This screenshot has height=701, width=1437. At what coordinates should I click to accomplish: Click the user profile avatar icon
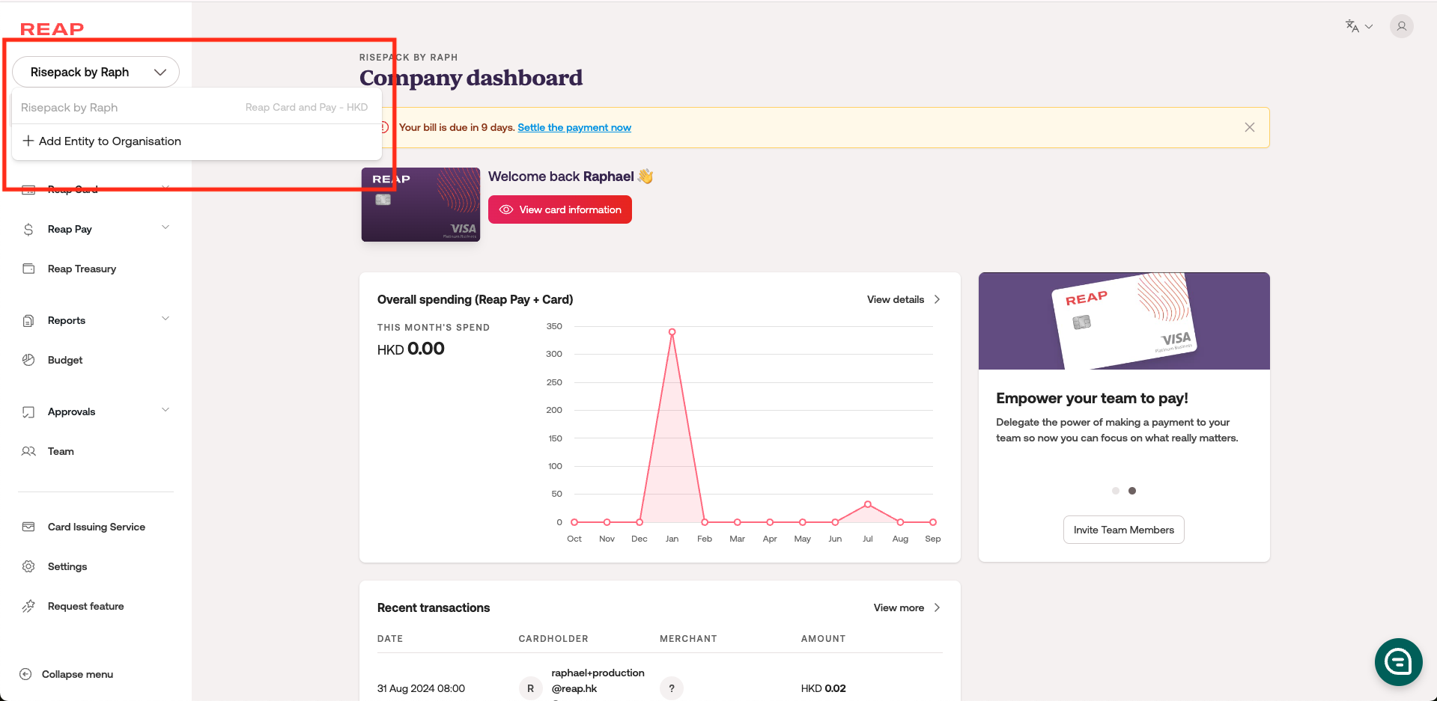coord(1401,26)
